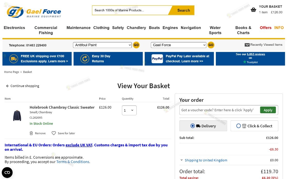Select the Delivery radio button
Screen dimensions: 287x179
pyautogui.click(x=192, y=126)
